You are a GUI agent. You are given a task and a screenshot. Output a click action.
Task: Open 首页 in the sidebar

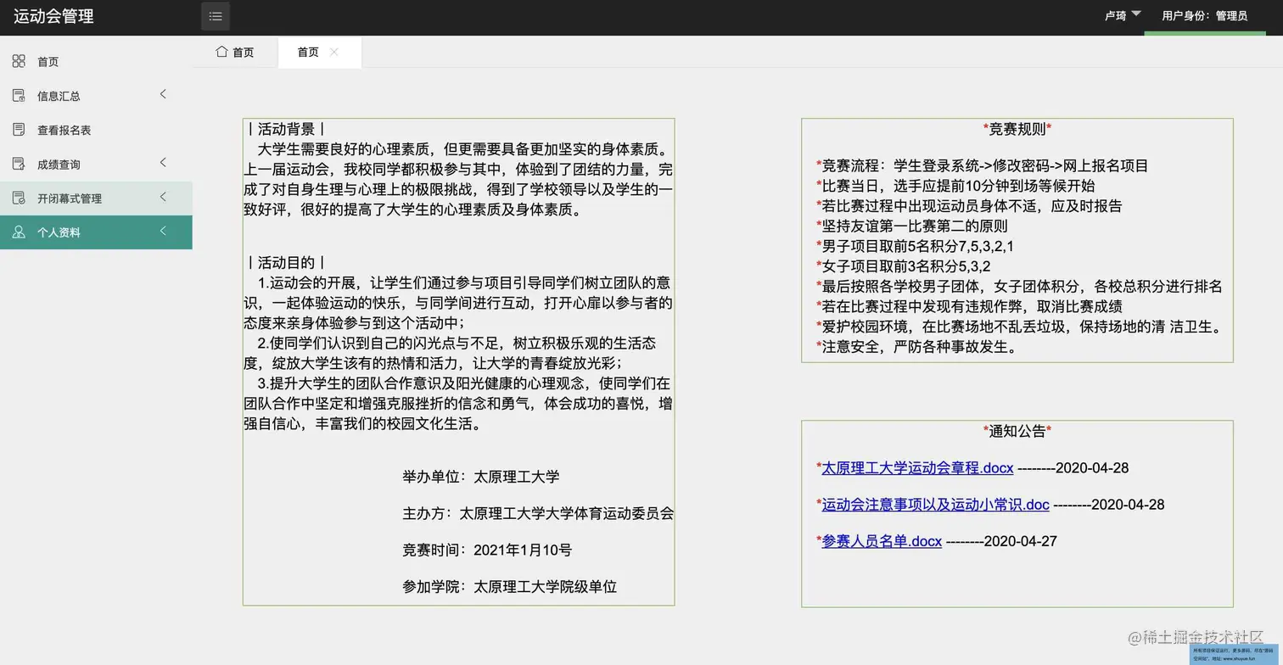click(x=96, y=61)
